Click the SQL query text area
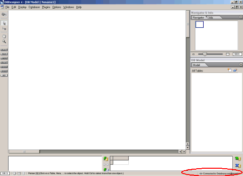Screen dimensions: 243x176 point(55,163)
